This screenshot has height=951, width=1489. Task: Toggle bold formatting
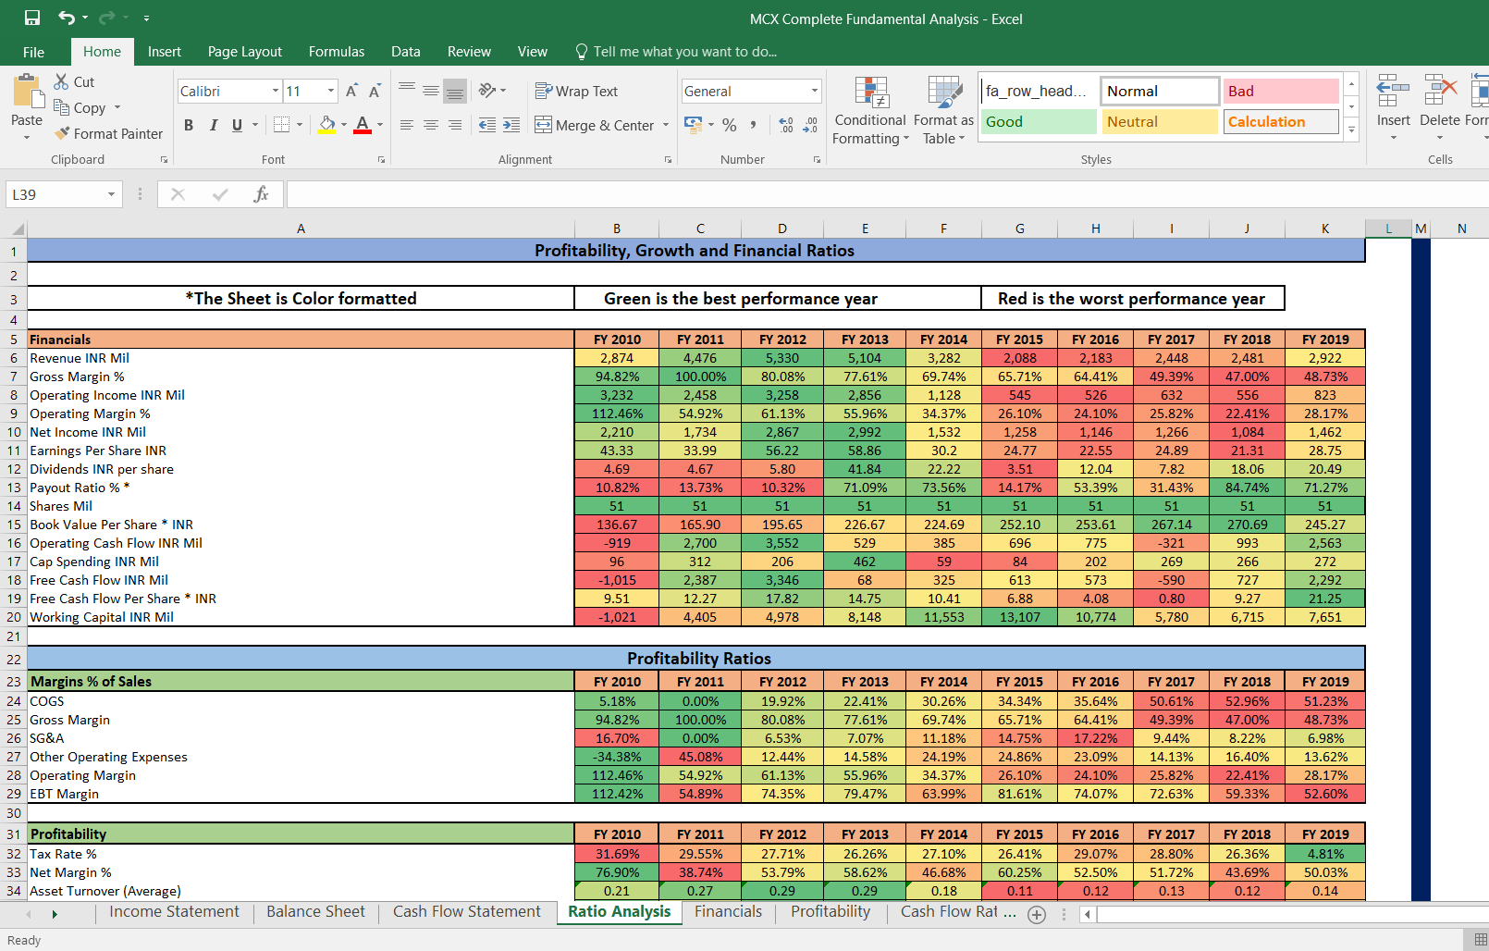189,125
